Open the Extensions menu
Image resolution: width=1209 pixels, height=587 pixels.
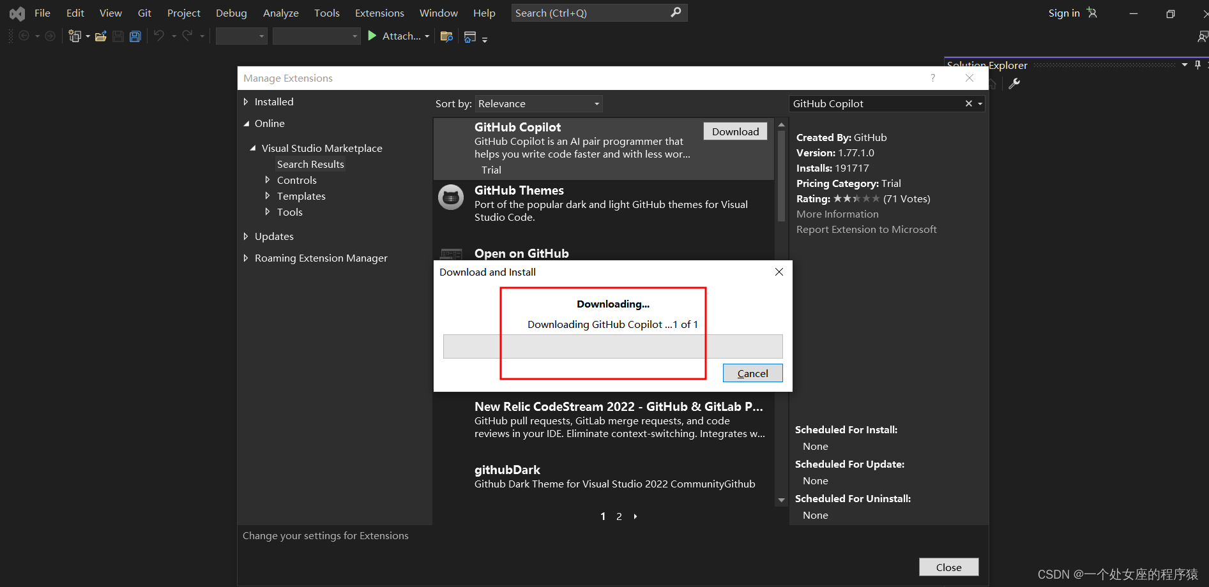point(379,13)
